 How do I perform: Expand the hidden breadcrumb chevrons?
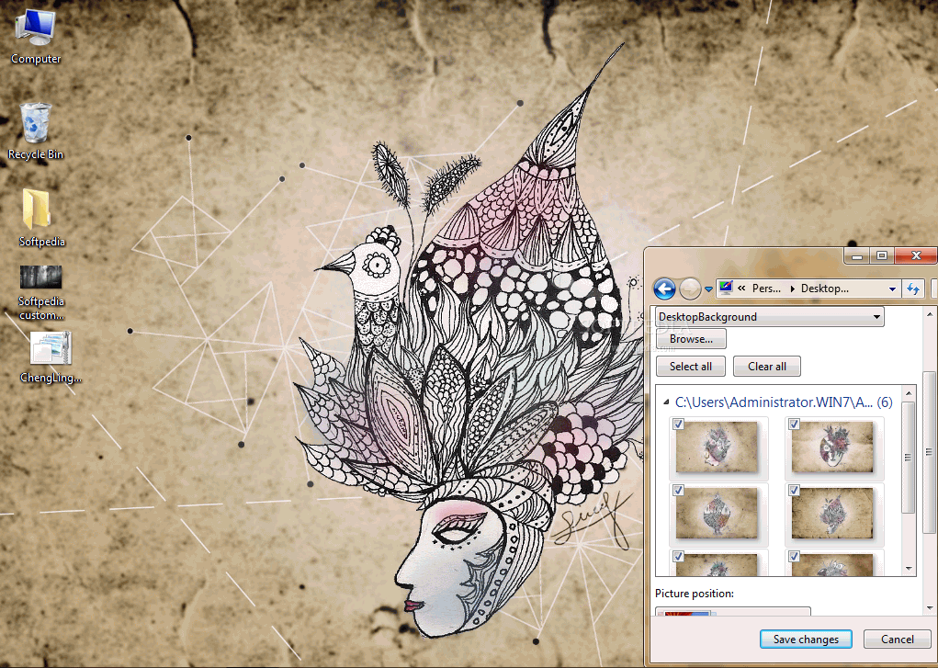point(741,289)
